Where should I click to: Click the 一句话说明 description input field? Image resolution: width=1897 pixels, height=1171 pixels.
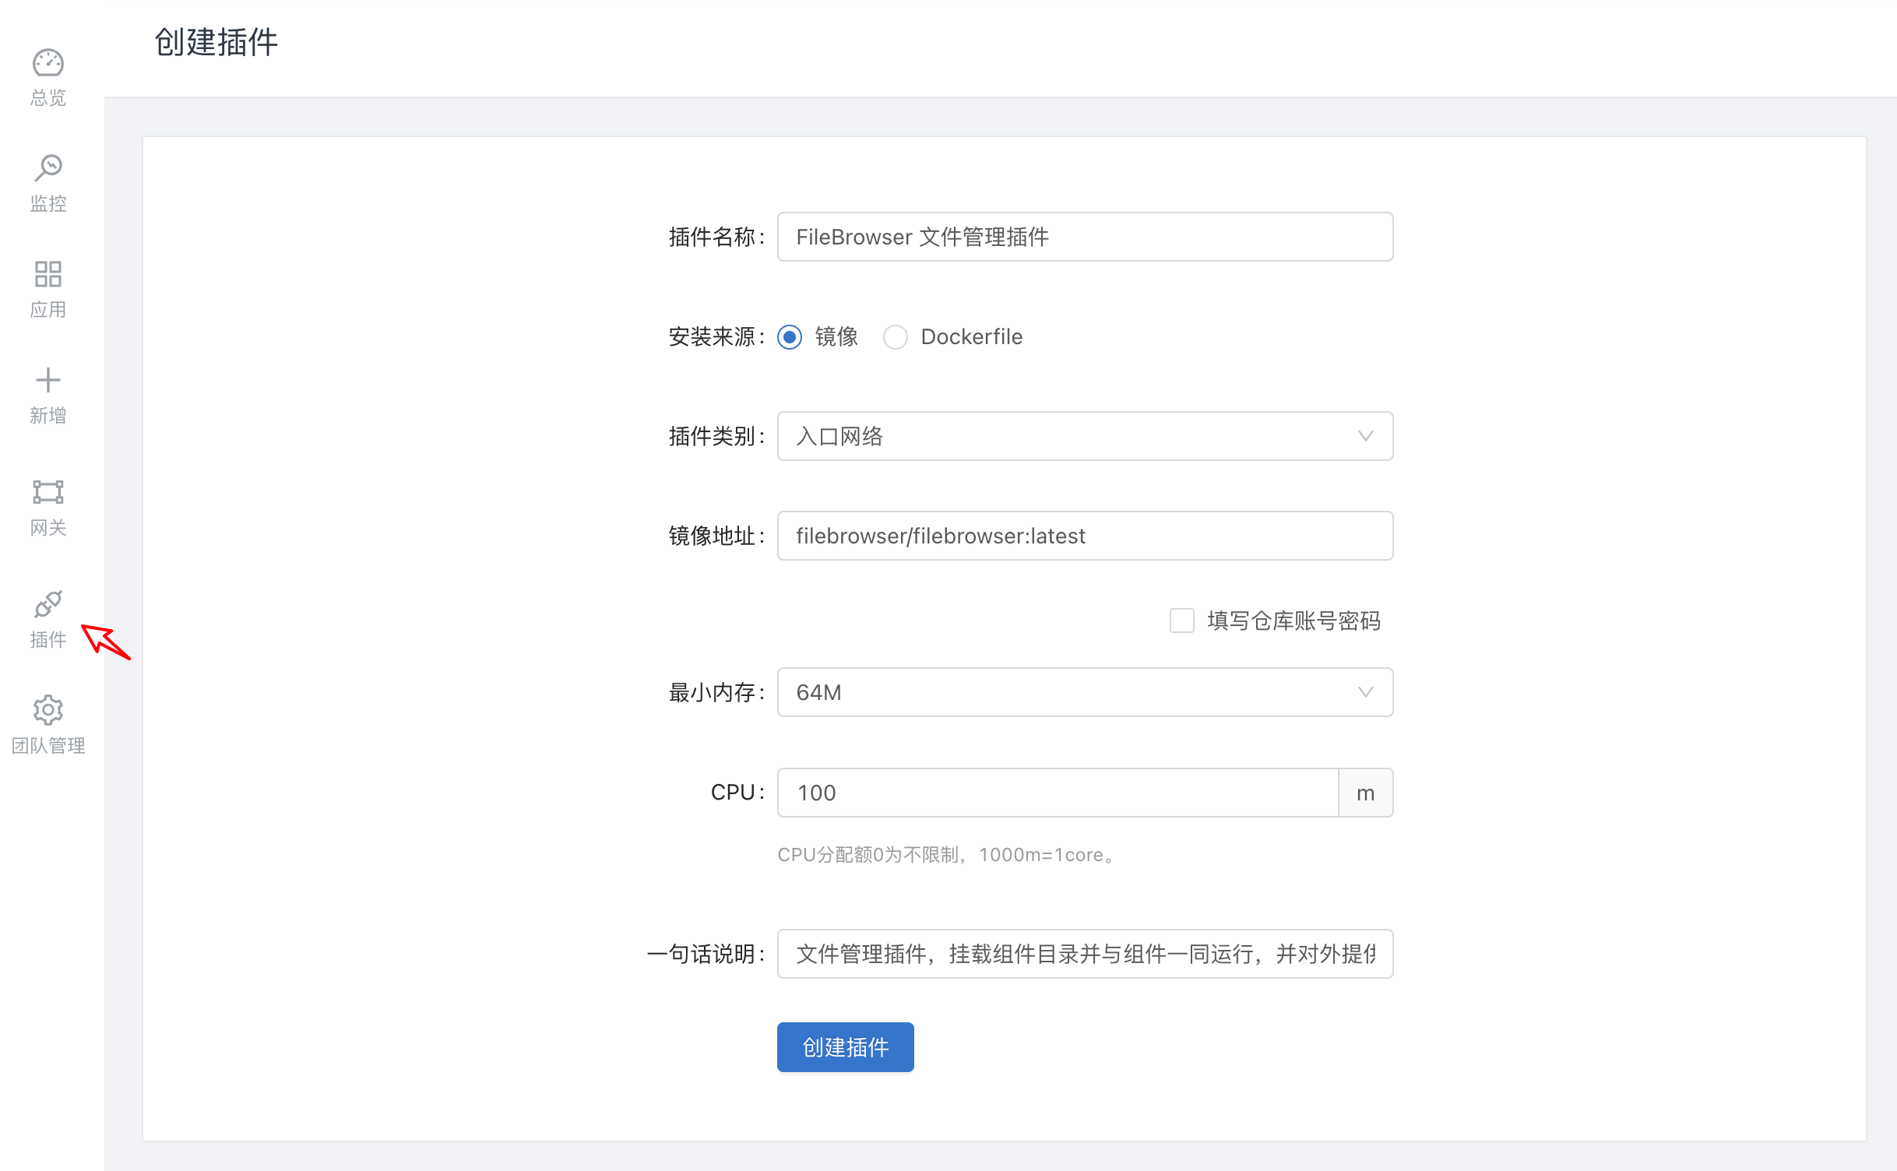pyautogui.click(x=1085, y=954)
